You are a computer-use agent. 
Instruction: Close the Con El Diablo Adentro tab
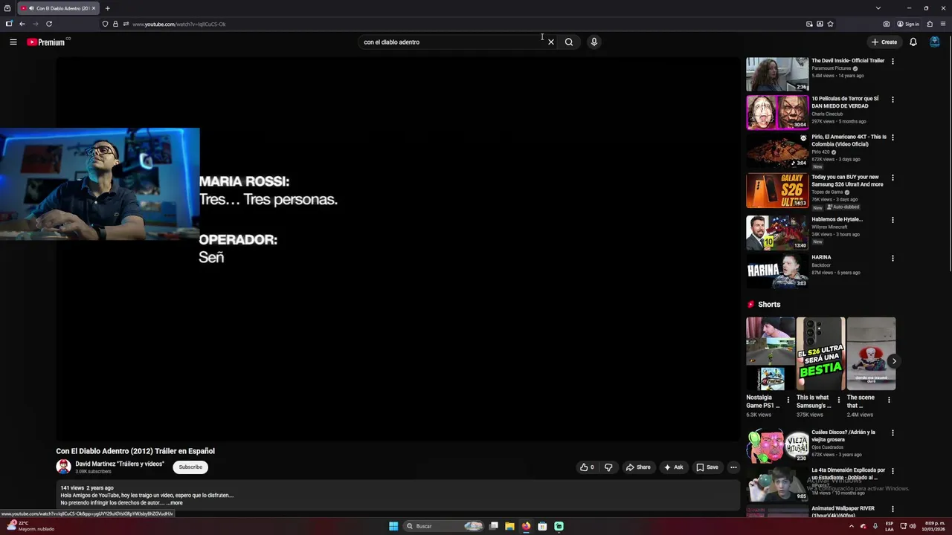point(94,8)
